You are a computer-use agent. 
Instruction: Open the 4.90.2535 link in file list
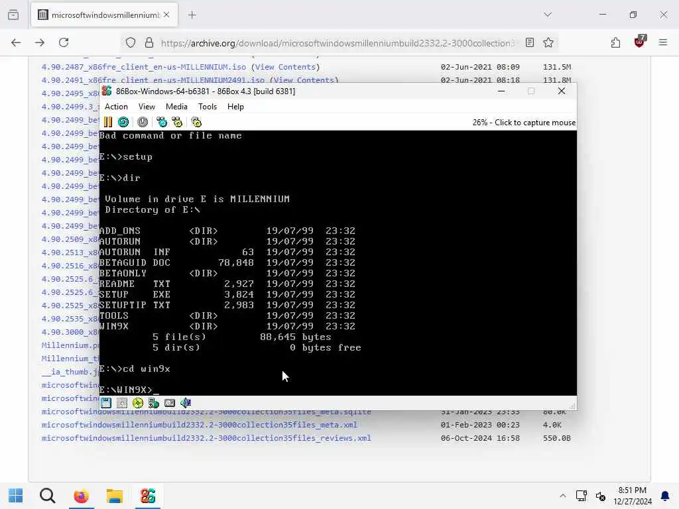(x=70, y=319)
